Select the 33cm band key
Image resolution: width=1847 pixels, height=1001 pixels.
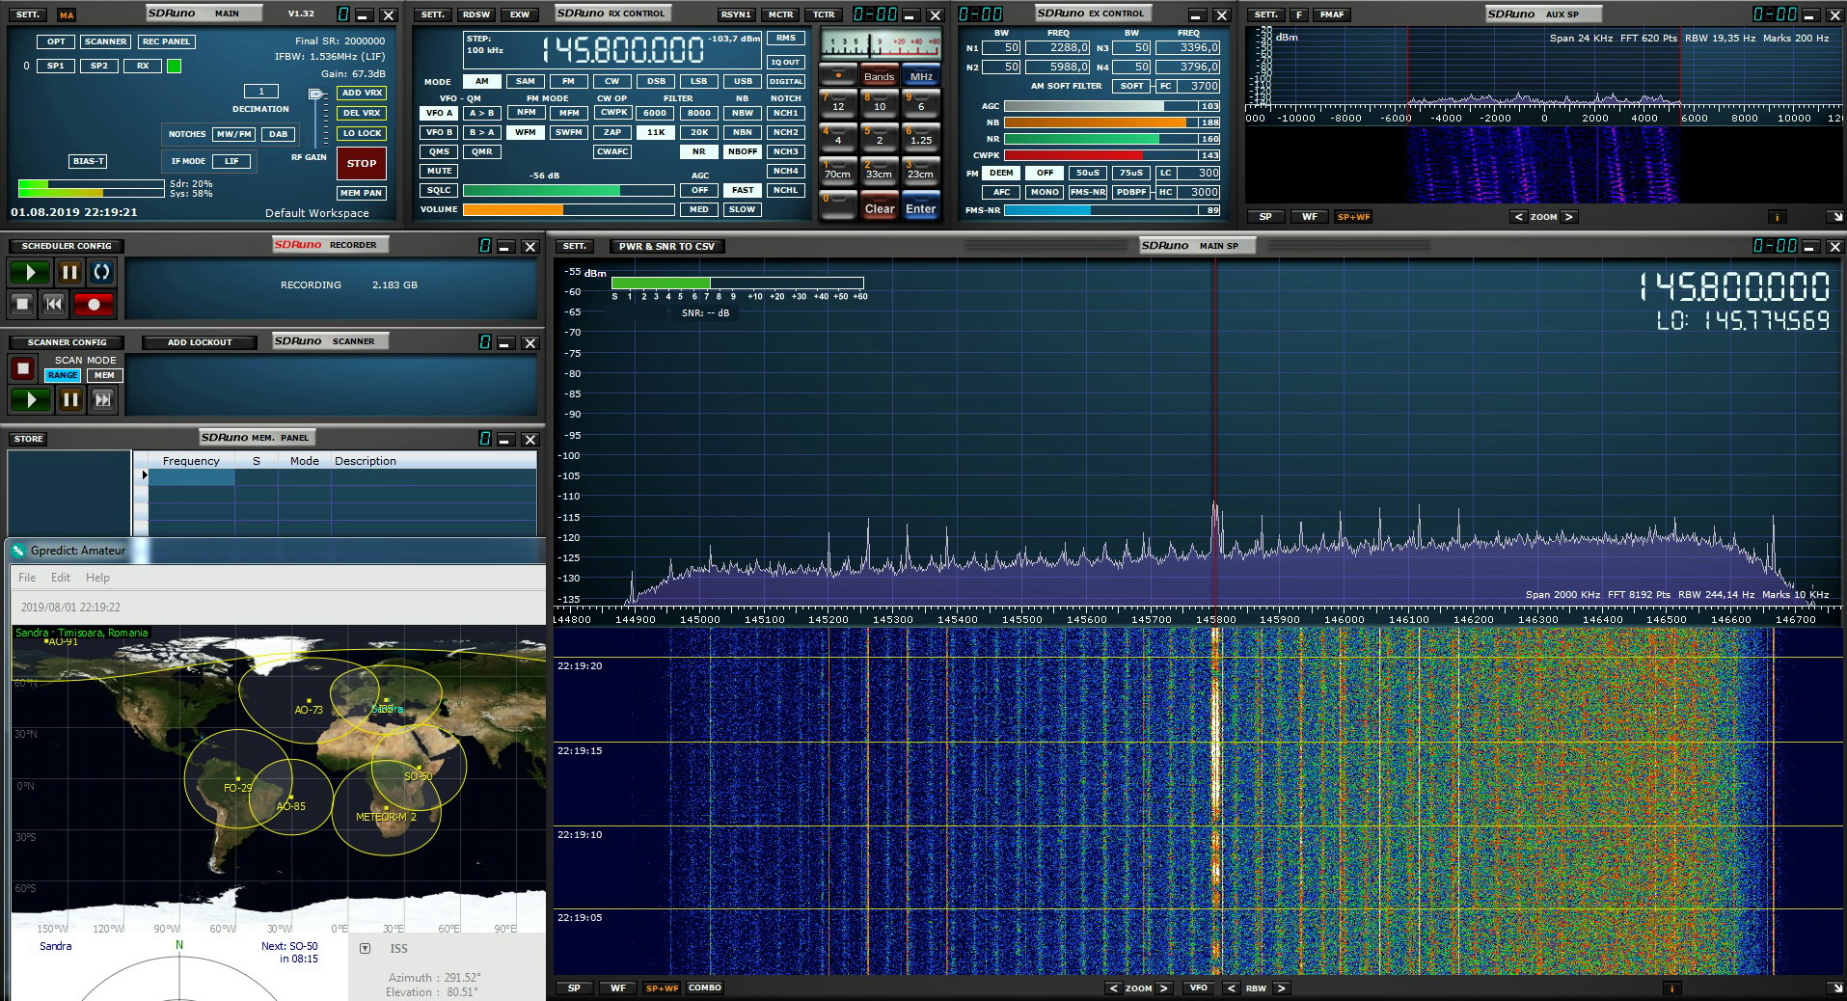tap(879, 171)
